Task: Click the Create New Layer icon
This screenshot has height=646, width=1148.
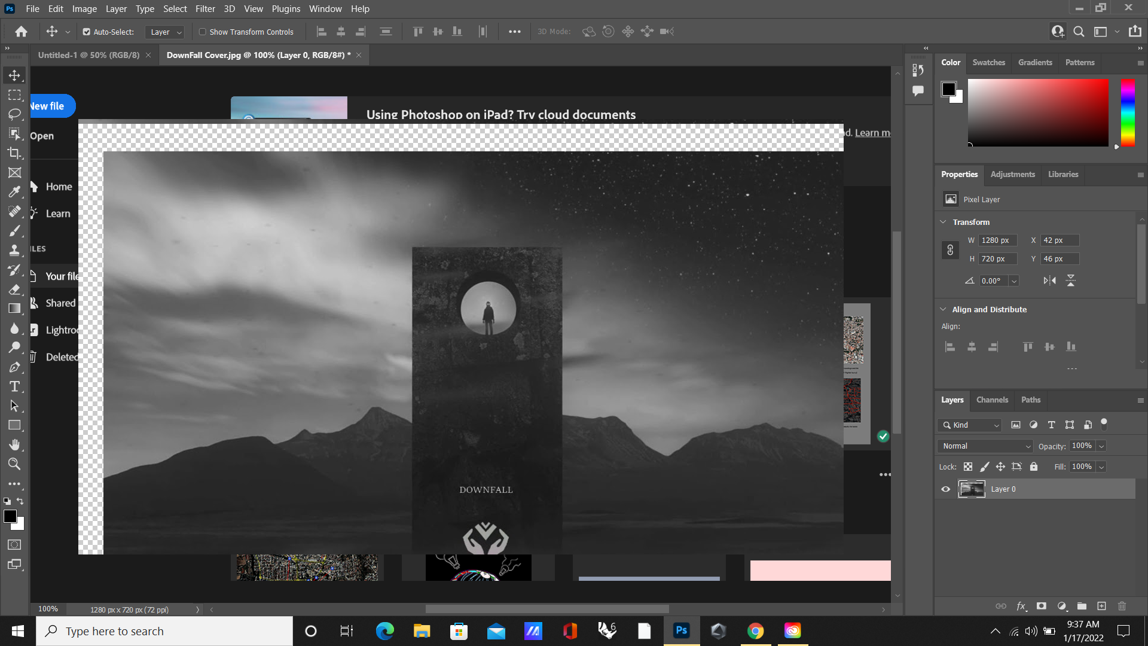Action: tap(1101, 606)
